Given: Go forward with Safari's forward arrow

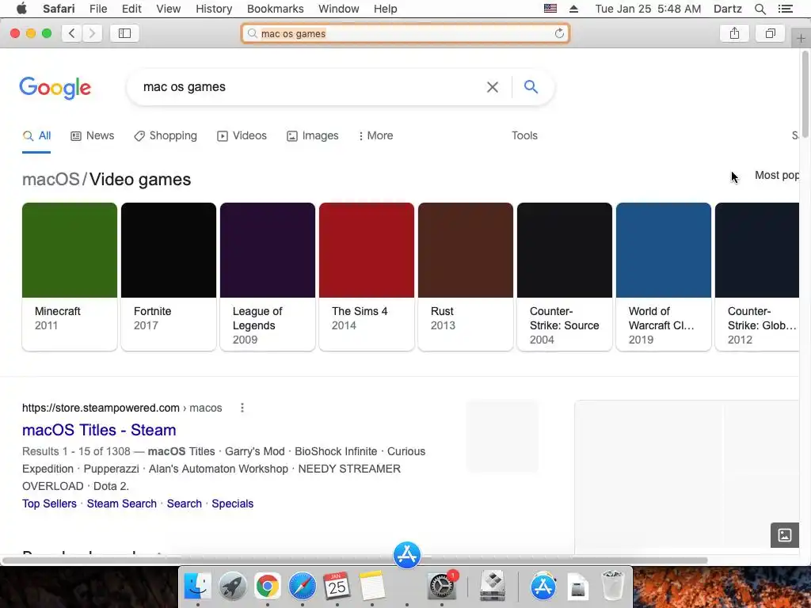Looking at the screenshot, I should 92,33.
